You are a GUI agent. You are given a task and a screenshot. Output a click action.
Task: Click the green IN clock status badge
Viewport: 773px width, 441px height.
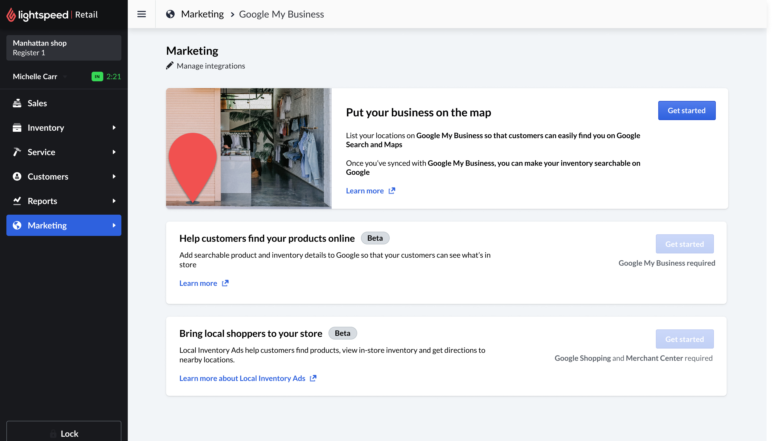point(97,77)
